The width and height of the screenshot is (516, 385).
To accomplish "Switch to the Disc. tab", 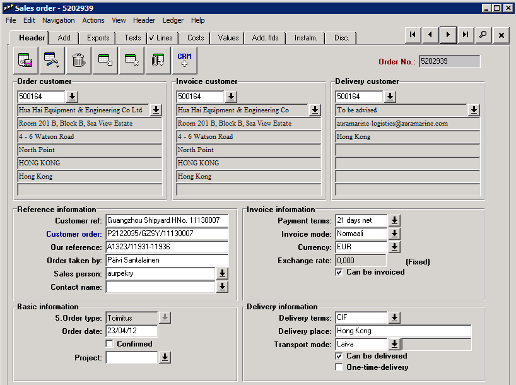I will pos(341,38).
